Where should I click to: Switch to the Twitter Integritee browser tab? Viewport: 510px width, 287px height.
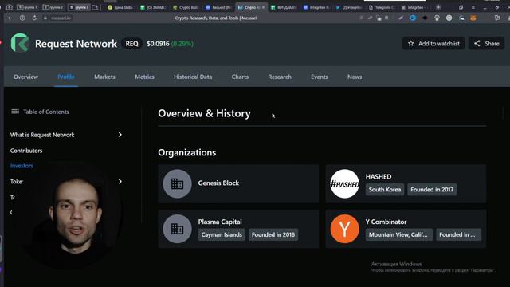pyautogui.click(x=349, y=7)
